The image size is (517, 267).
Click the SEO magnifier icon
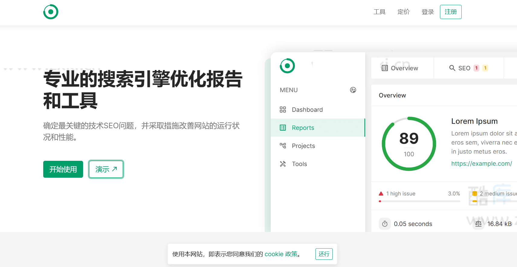click(x=452, y=68)
